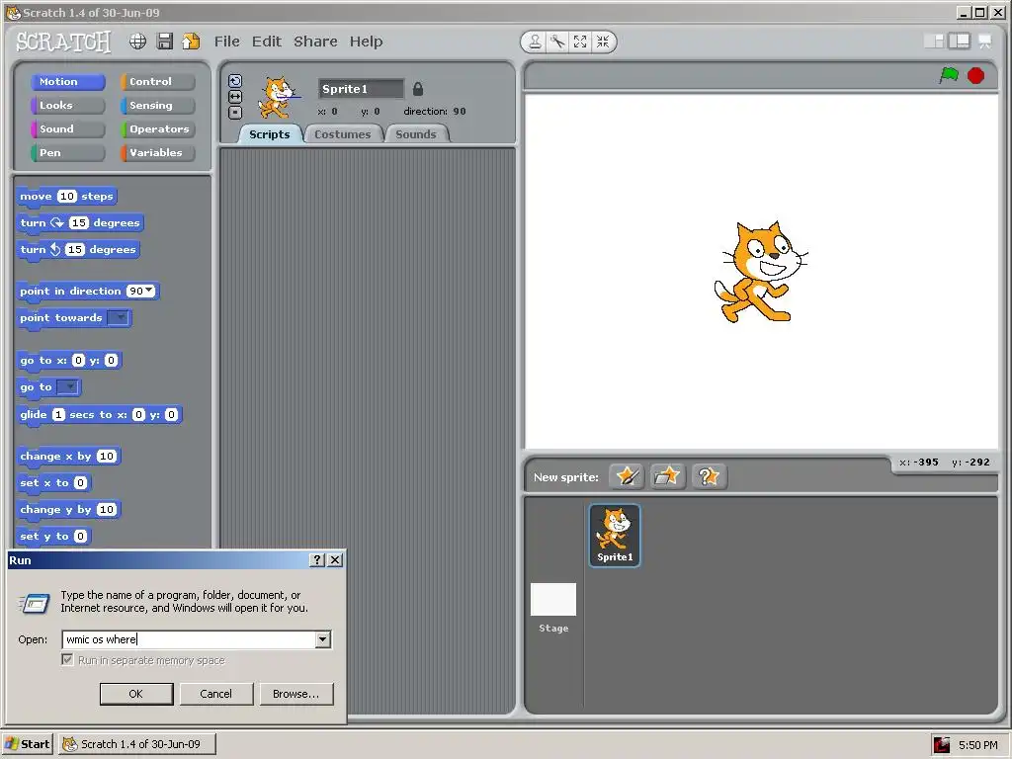Select the shrink sprite tool
This screenshot has height=759, width=1012.
[603, 42]
